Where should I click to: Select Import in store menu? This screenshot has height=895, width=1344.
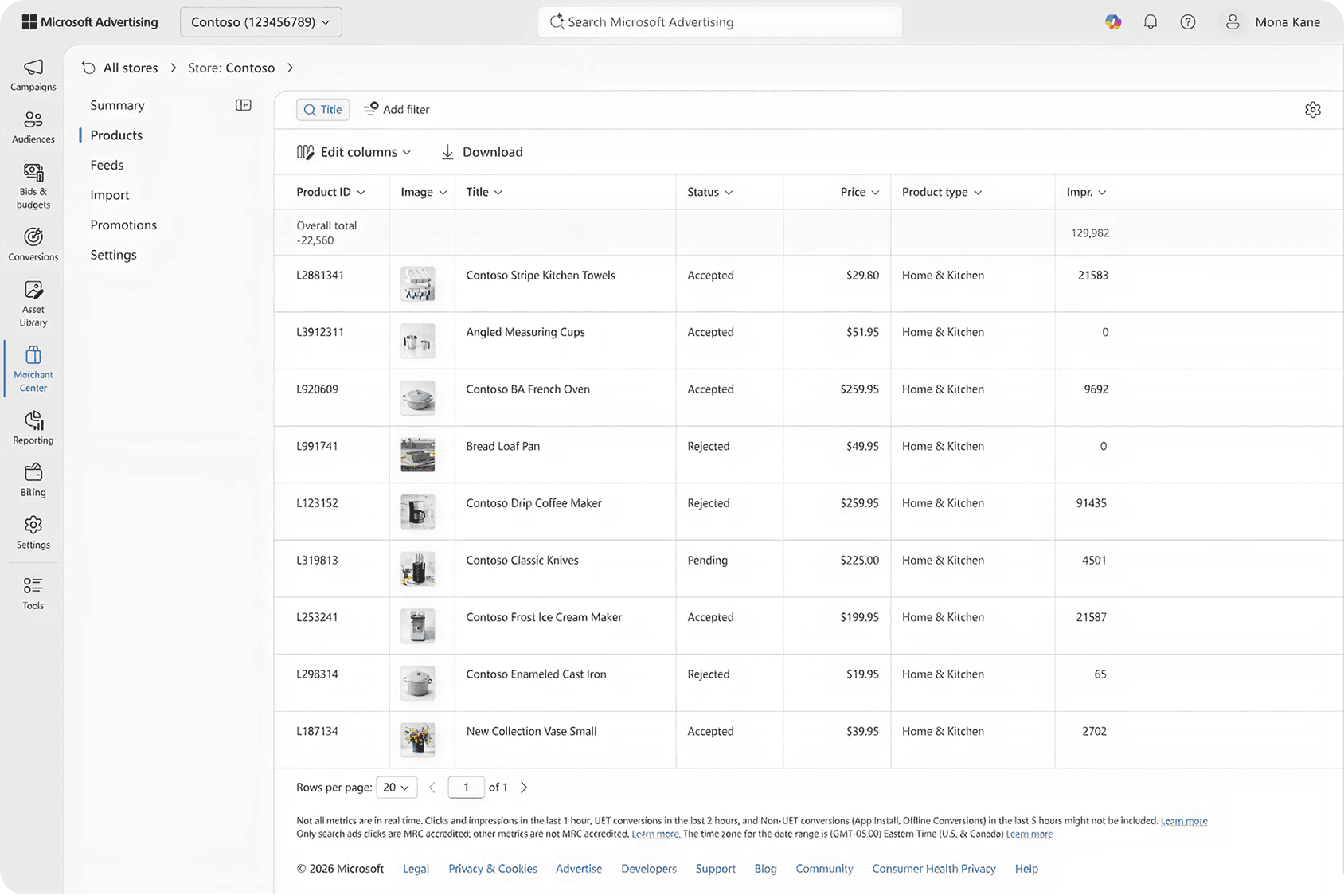pyautogui.click(x=110, y=195)
